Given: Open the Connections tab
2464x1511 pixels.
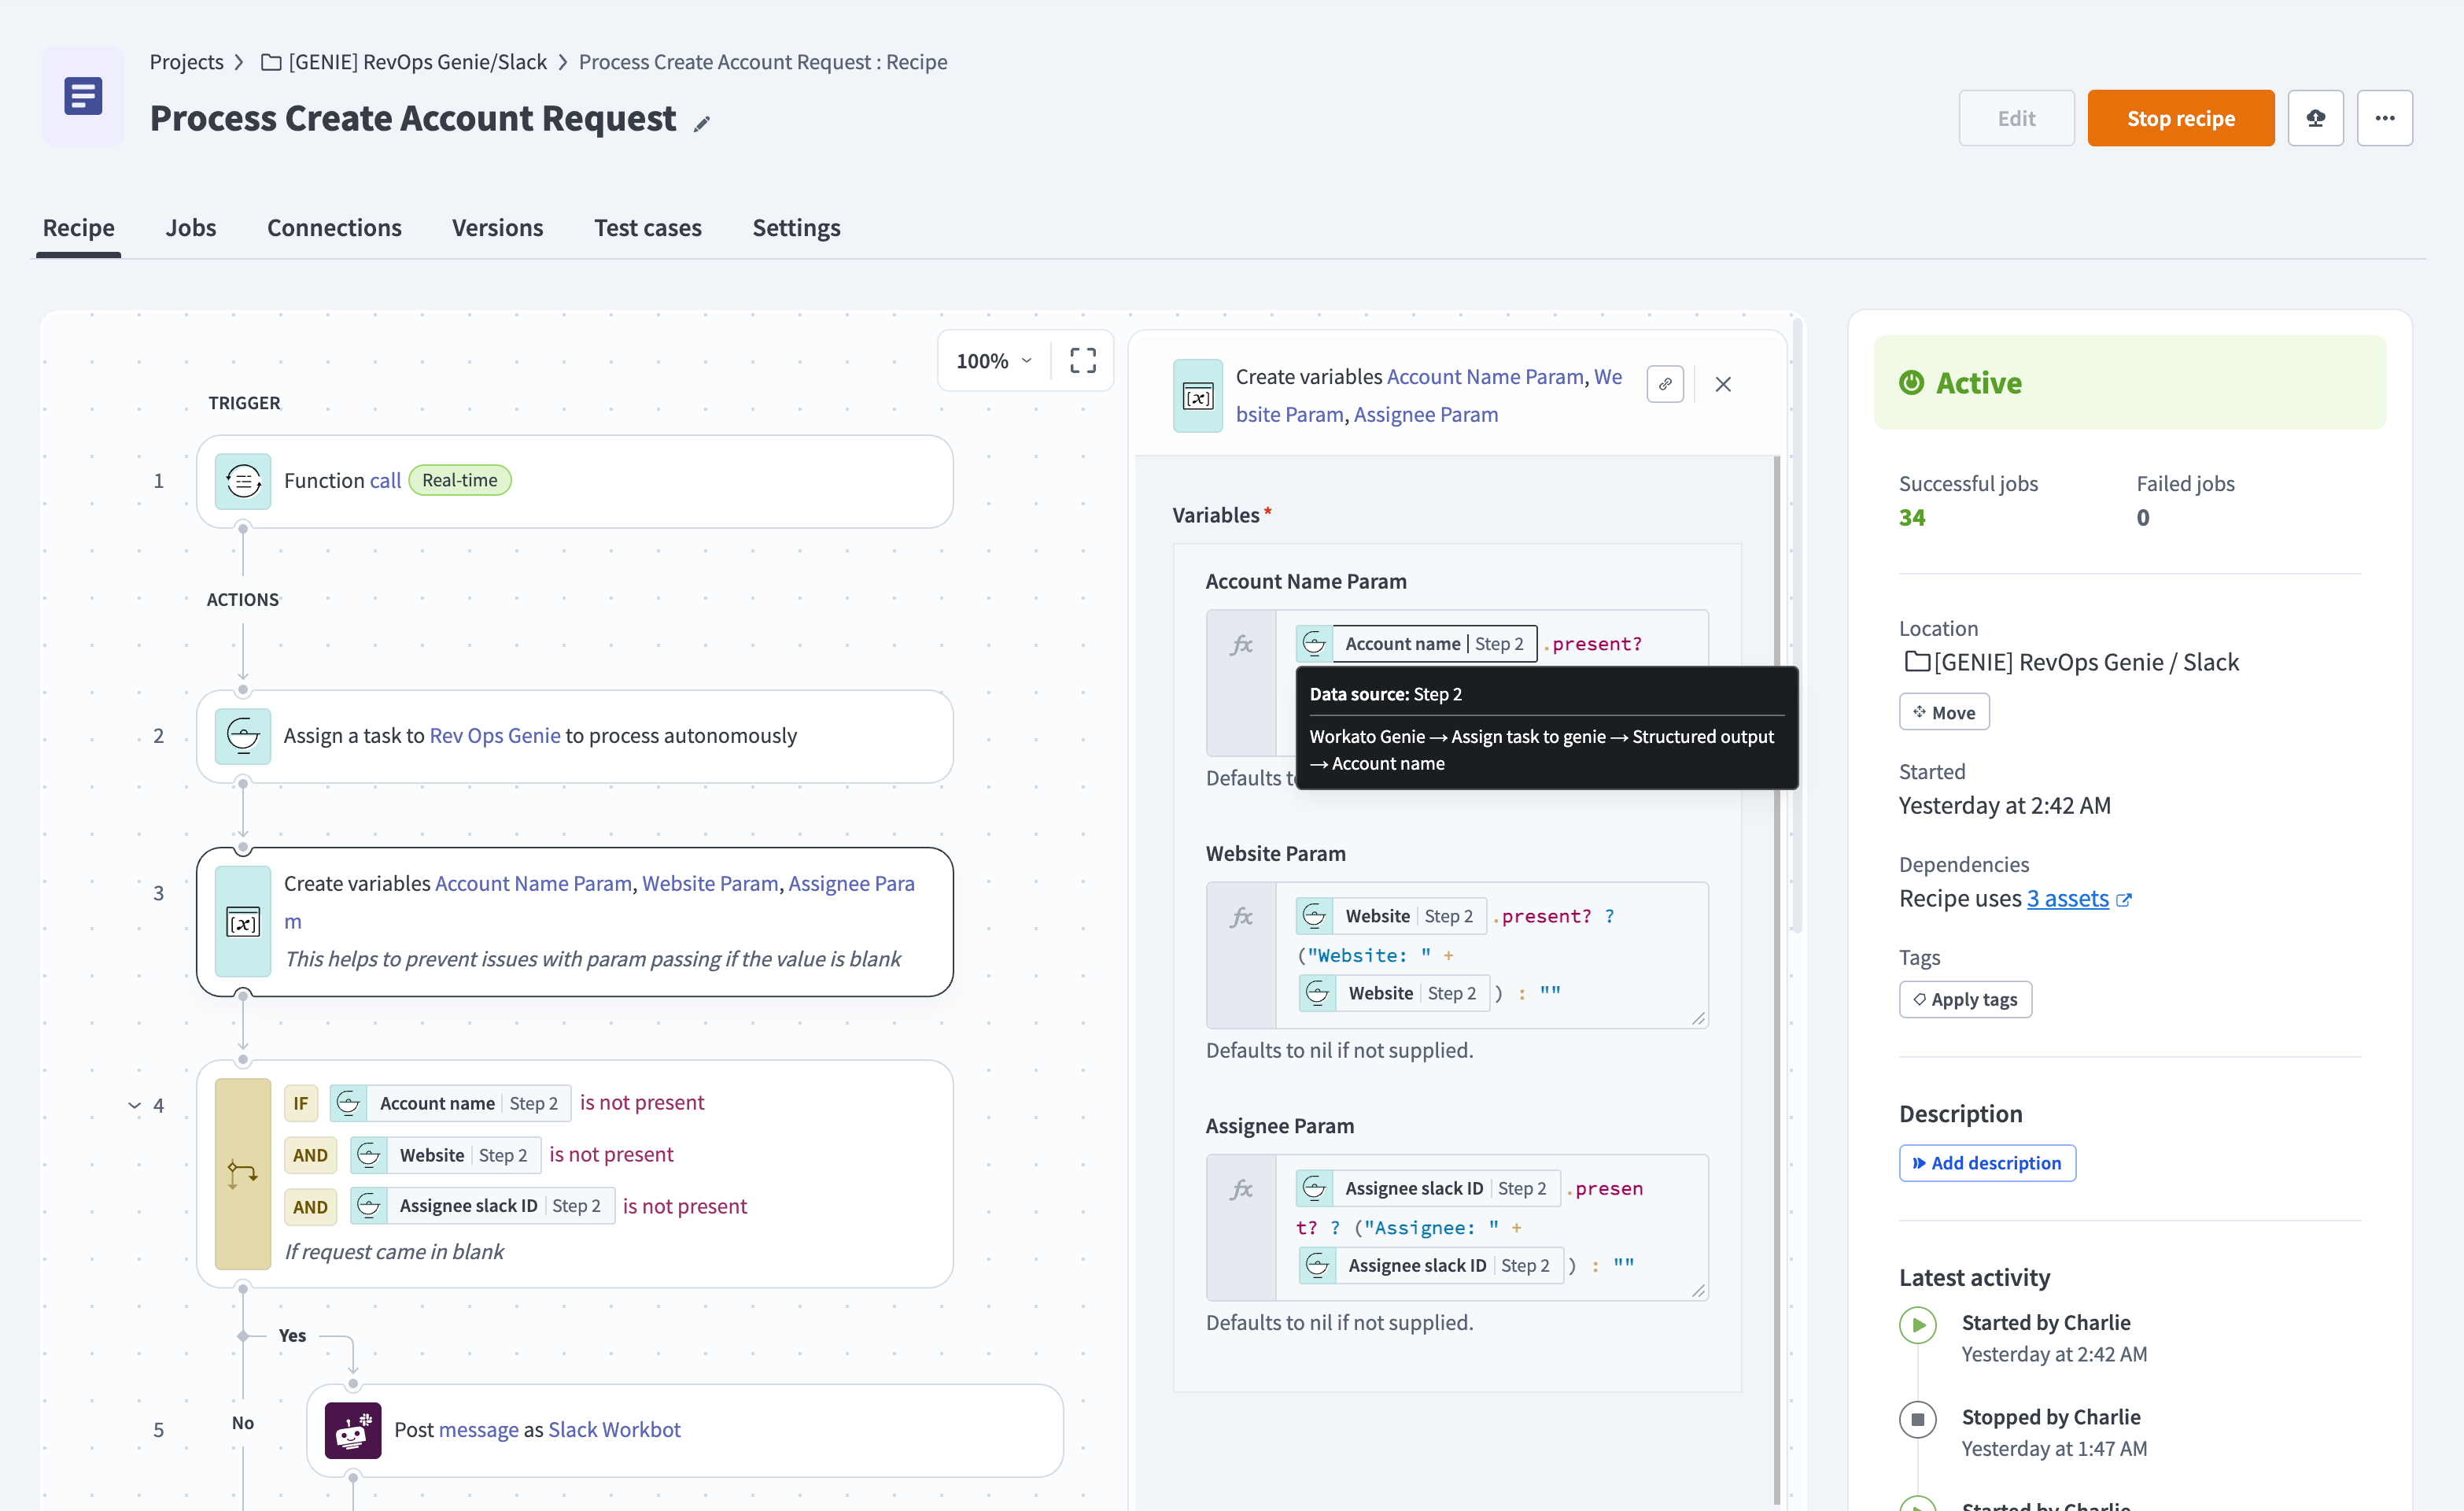Looking at the screenshot, I should [x=334, y=227].
